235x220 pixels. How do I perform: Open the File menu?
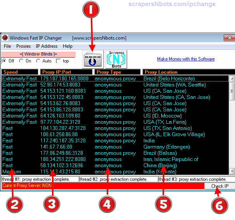click(x=7, y=46)
